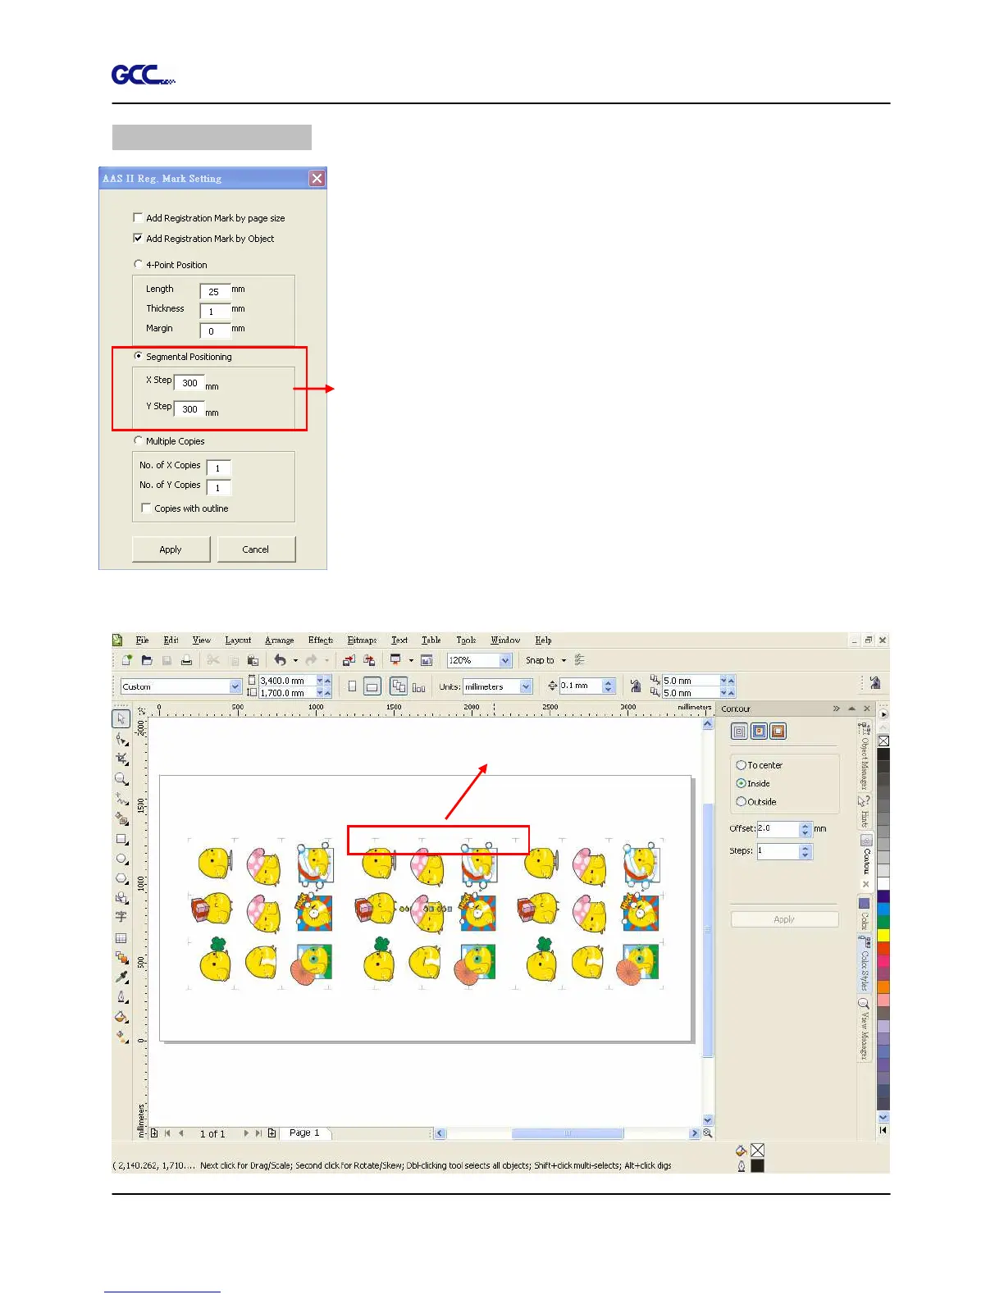Viewport: 1004px width, 1299px height.
Task: Uncheck Add Registration Mark by Object
Action: pos(138,239)
